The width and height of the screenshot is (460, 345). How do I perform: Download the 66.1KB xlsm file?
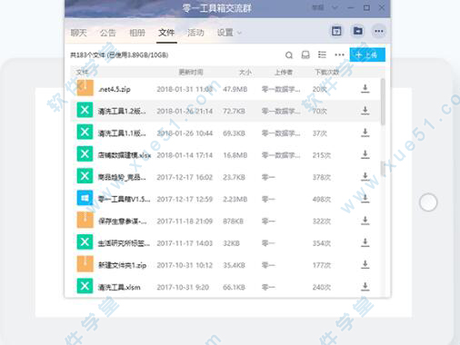point(365,287)
